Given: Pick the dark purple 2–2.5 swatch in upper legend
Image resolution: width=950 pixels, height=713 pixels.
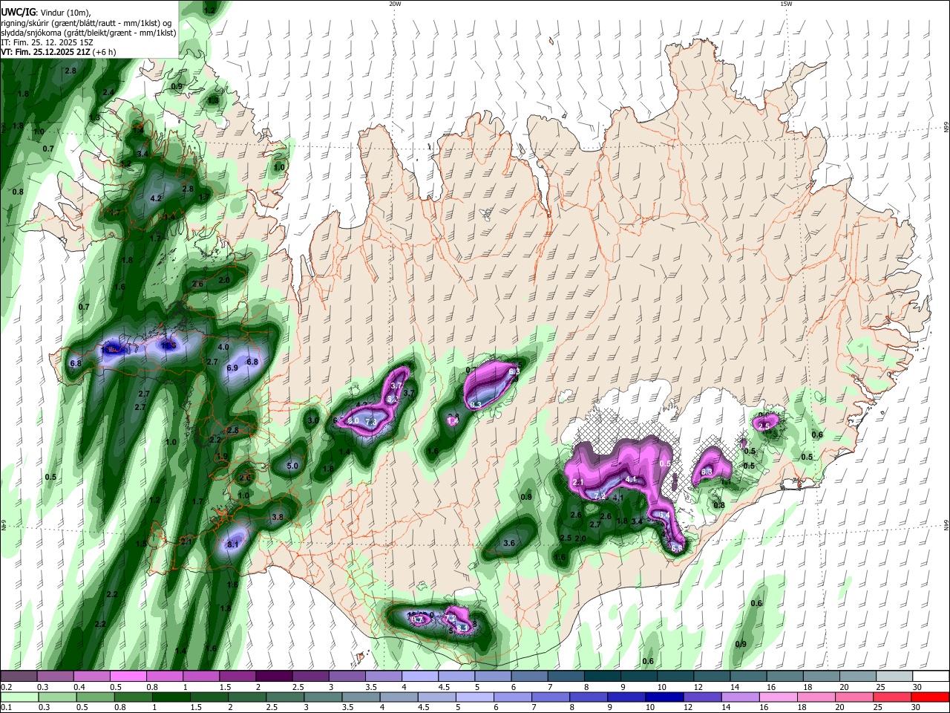Looking at the screenshot, I should coord(273,676).
